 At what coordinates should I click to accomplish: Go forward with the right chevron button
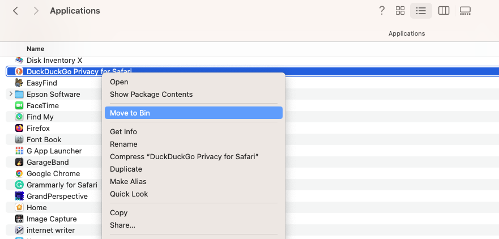coord(36,11)
